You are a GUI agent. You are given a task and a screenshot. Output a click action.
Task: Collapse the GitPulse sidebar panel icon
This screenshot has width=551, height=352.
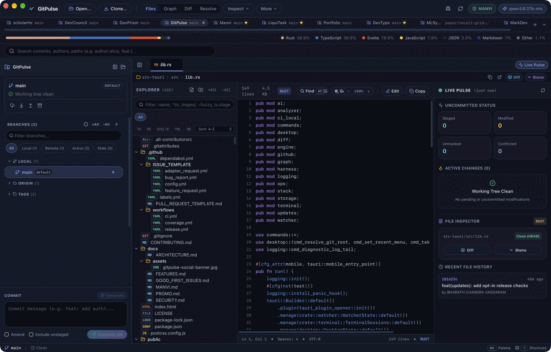(115, 67)
